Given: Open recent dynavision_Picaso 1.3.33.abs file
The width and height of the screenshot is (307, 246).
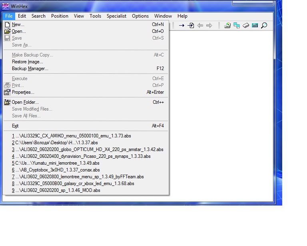Looking at the screenshot, I should pos(86,156).
